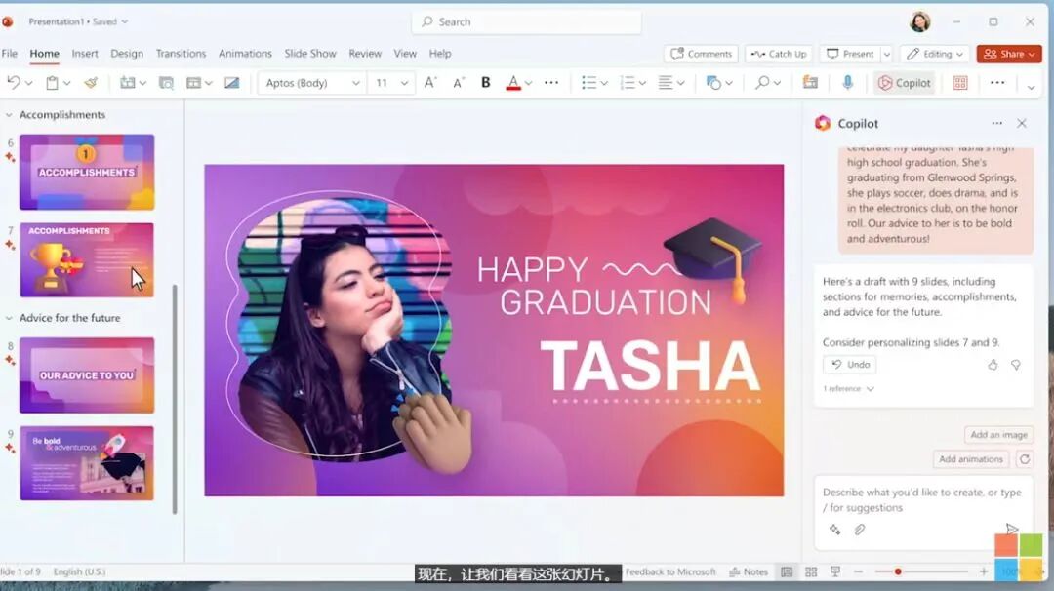This screenshot has width=1054, height=591.
Task: Open the Transitions tab
Action: coord(181,53)
